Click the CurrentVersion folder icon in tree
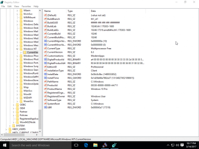 [x=25, y=52]
